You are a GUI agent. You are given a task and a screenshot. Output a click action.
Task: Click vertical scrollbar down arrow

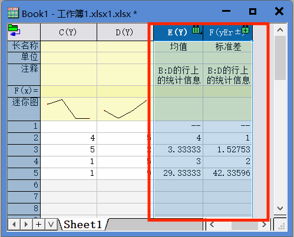(x=280, y=208)
